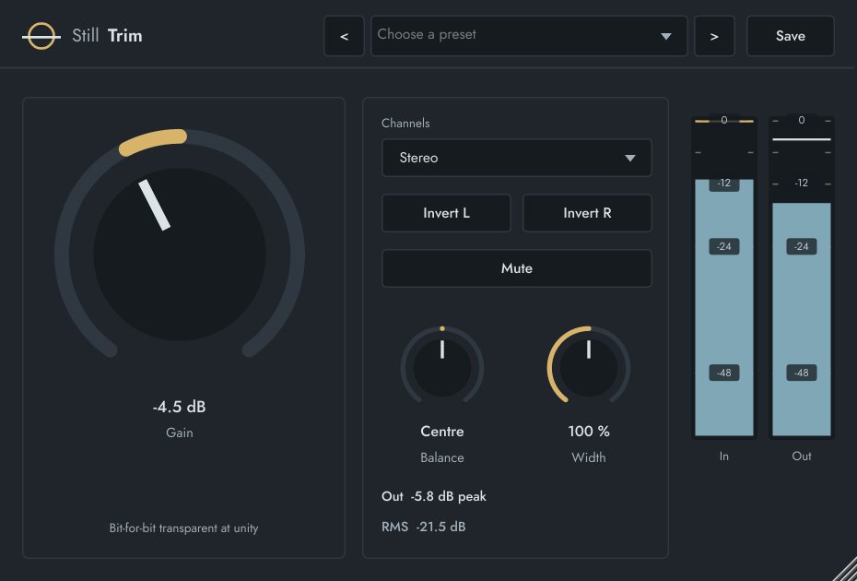Click the -4.5 dB gain value
The width and height of the screenshot is (857, 581).
180,407
